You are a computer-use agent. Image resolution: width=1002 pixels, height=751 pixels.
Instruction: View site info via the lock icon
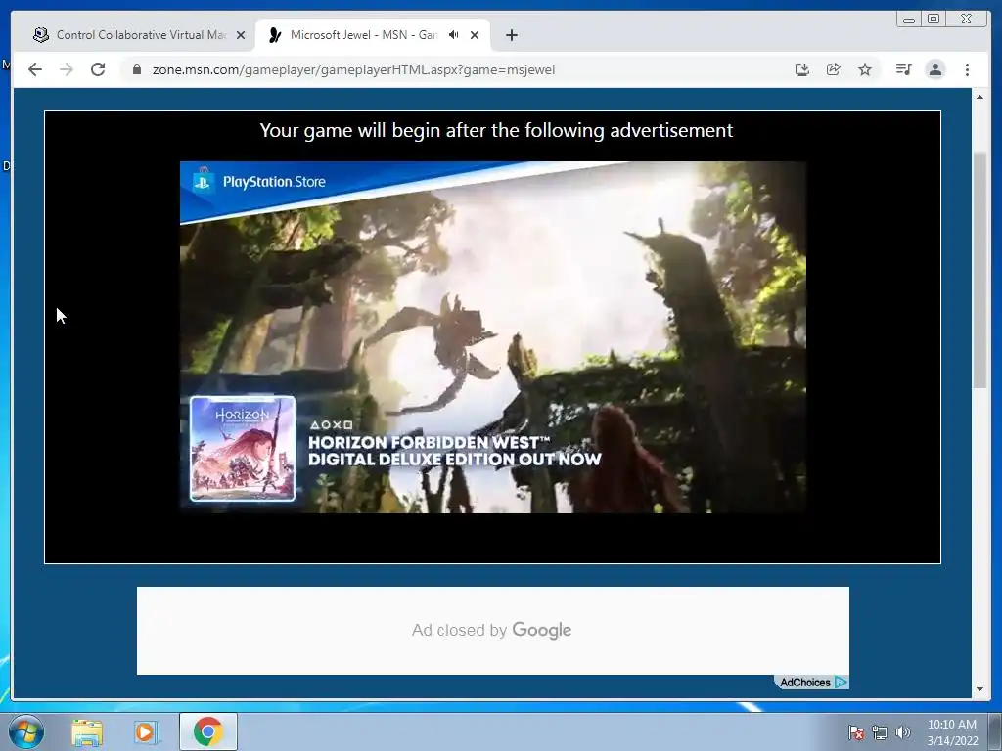point(137,69)
